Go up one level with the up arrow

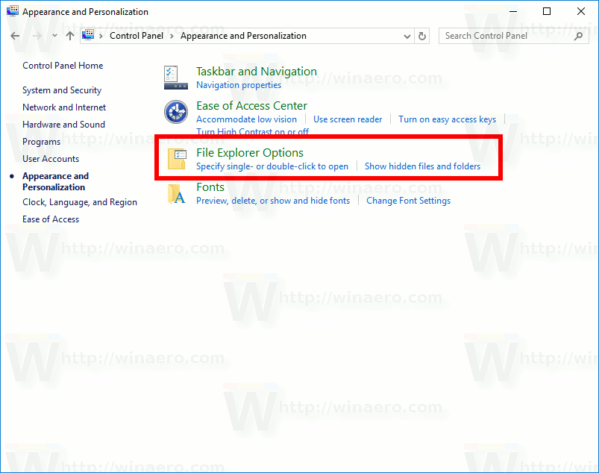[69, 35]
